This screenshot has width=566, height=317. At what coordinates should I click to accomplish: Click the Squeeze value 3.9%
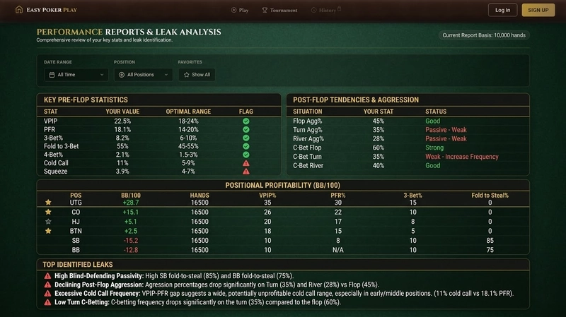click(x=122, y=172)
